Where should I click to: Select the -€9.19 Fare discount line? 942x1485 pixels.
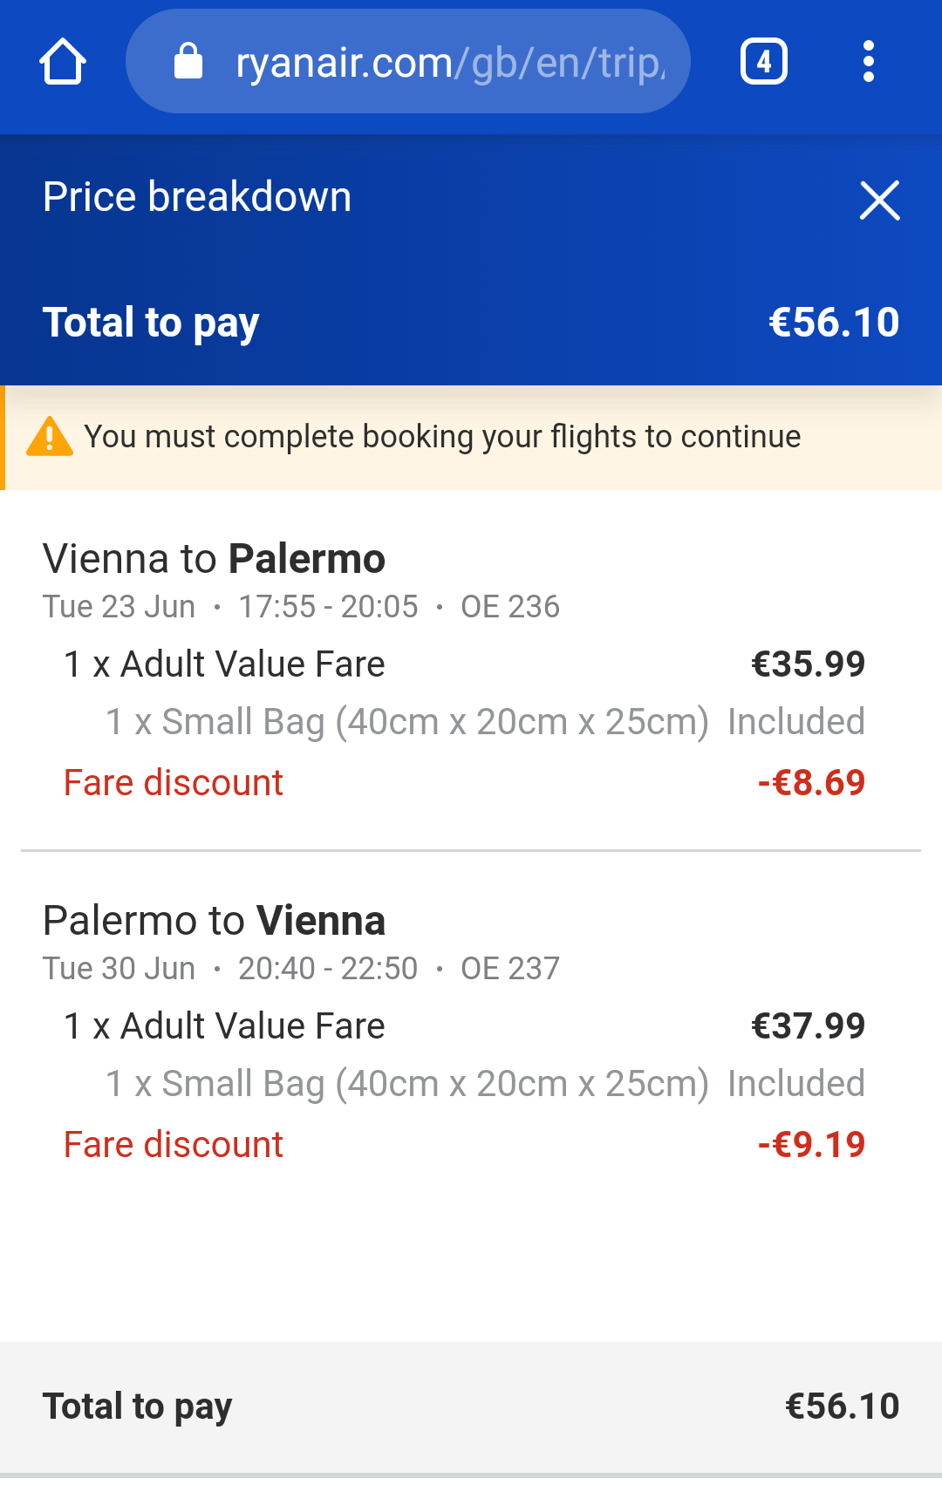point(464,1145)
